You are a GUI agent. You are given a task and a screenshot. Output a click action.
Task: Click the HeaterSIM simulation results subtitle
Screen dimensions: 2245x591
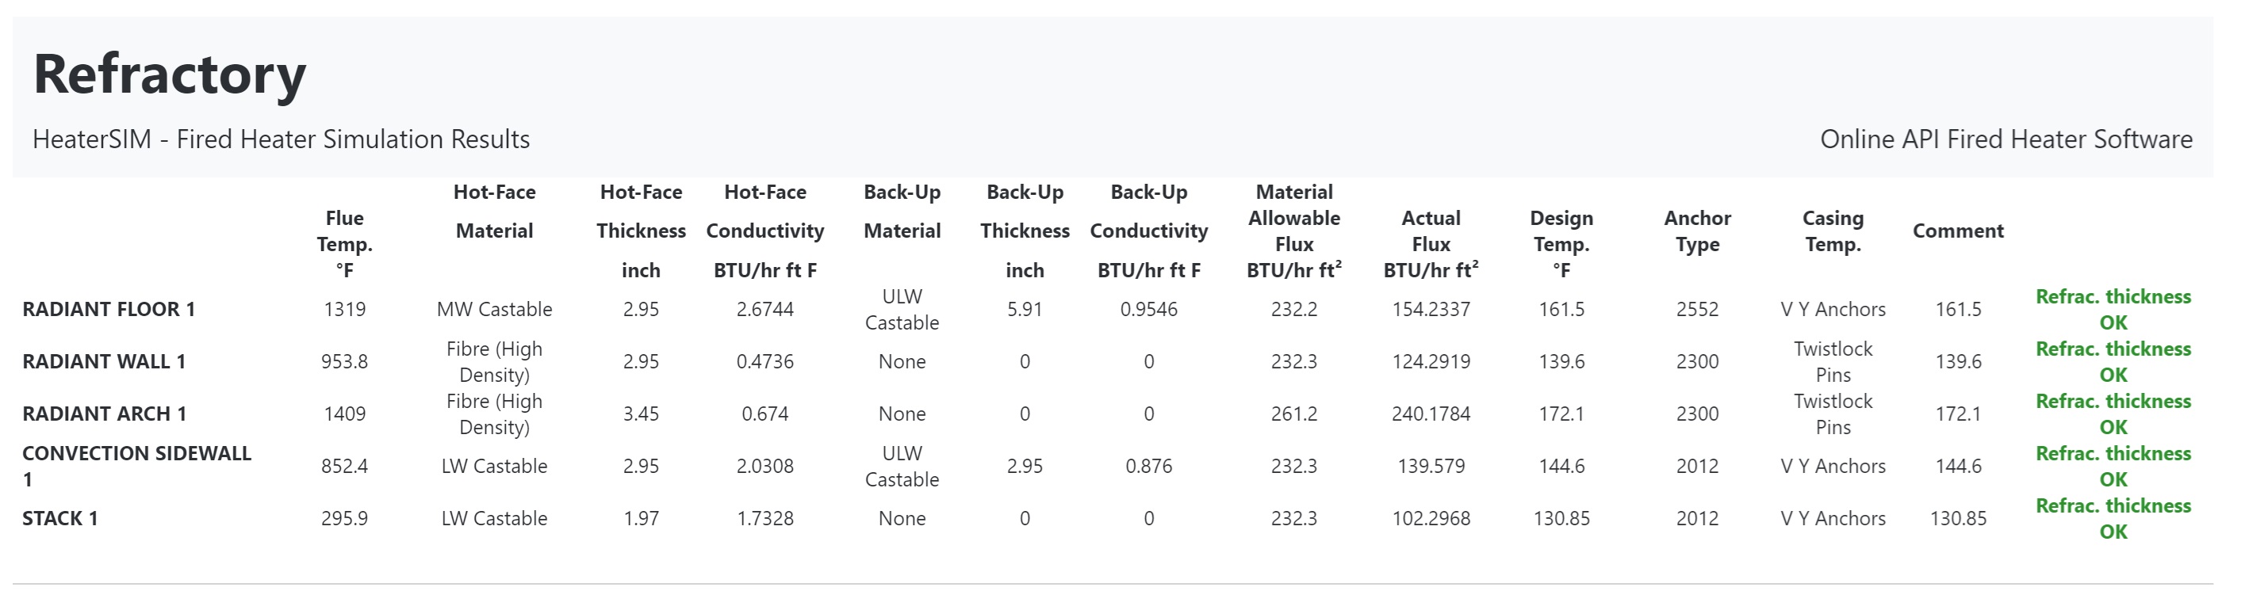point(281,139)
